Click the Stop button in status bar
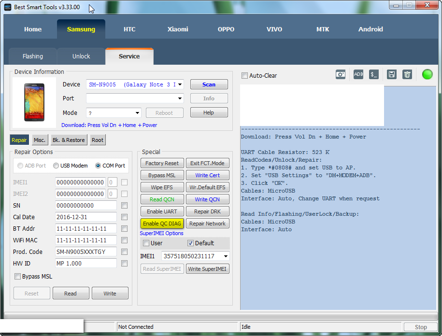Image resolution: width=442 pixels, height=336 pixels. (421, 327)
